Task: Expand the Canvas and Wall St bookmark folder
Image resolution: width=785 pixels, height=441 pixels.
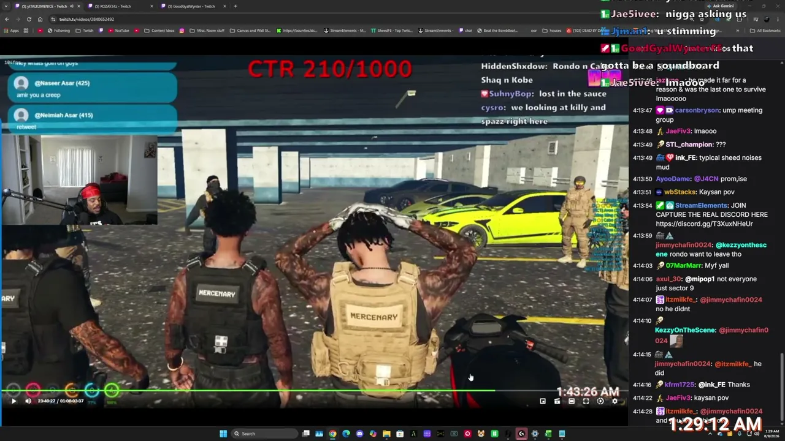Action: pos(250,31)
